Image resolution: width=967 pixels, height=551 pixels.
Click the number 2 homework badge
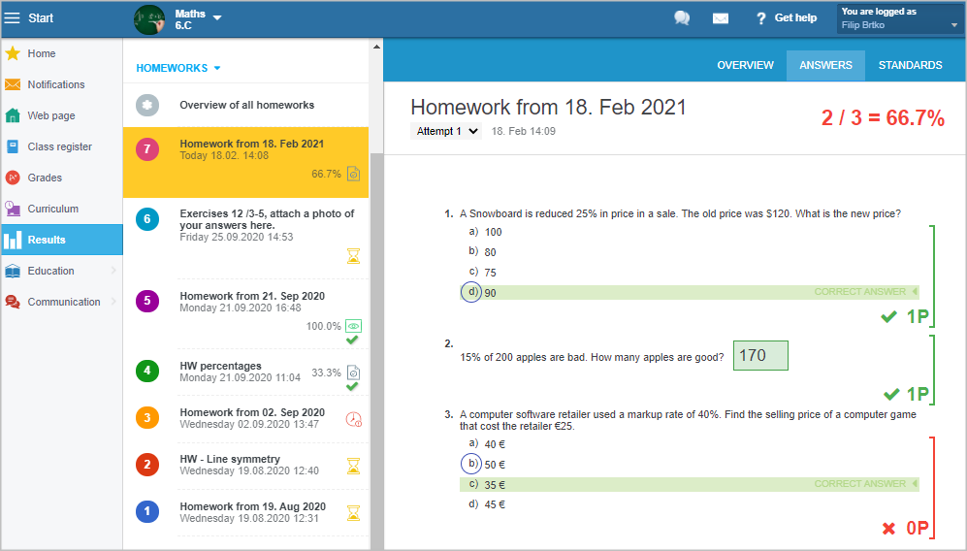pos(147,465)
